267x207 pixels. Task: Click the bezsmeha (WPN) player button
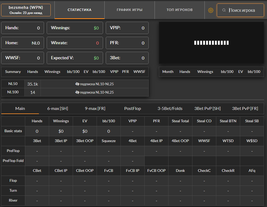point(26,10)
